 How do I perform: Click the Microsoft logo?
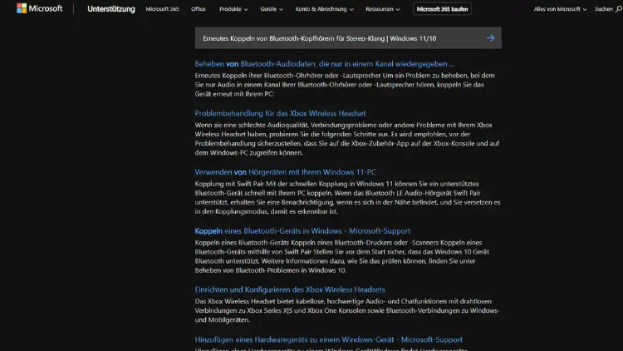point(39,8)
